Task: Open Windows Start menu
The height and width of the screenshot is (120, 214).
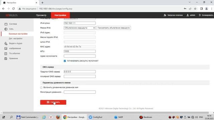Action: tap(4, 117)
